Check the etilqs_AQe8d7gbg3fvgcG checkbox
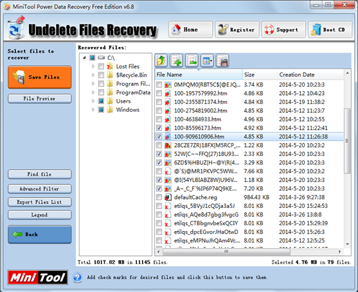This screenshot has height=292, width=358. 159,214
